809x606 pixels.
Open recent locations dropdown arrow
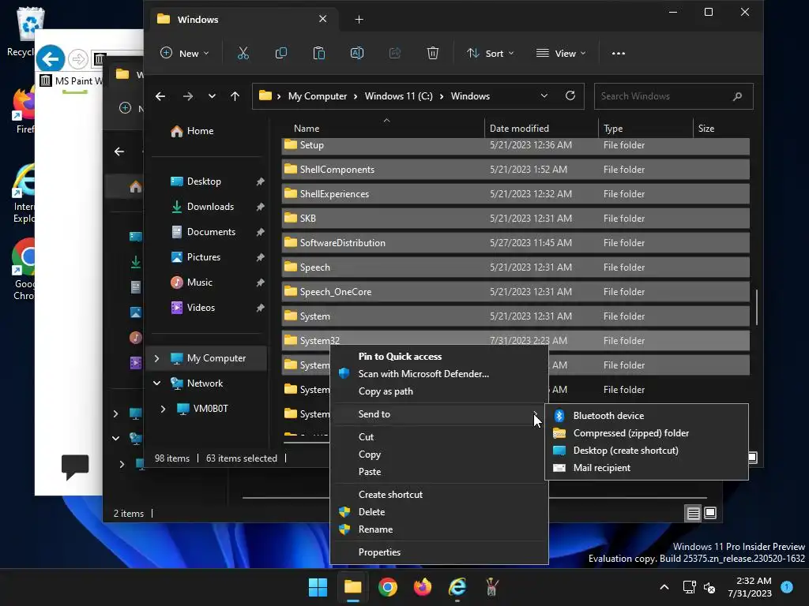tap(212, 95)
